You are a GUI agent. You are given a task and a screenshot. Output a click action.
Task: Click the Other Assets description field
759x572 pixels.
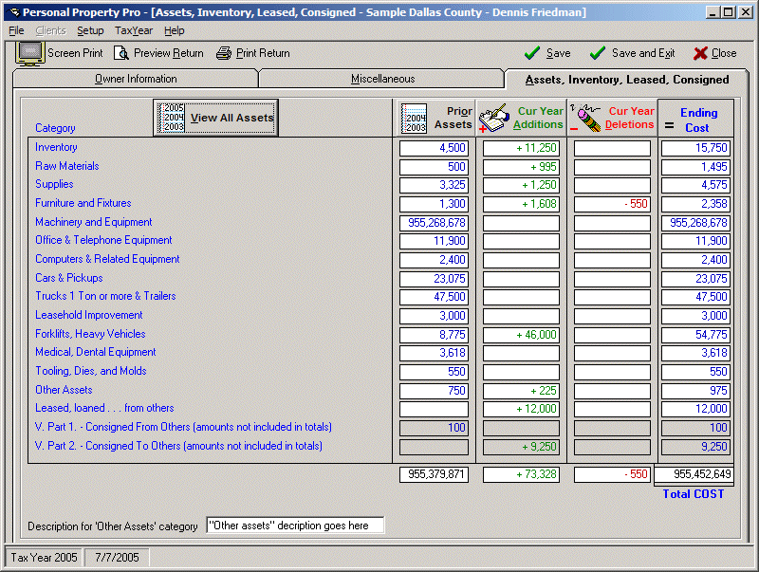[x=295, y=526]
